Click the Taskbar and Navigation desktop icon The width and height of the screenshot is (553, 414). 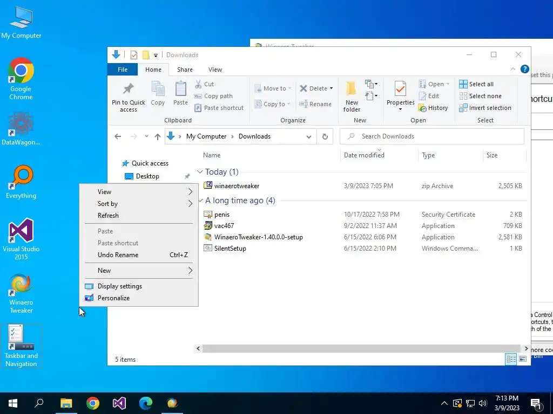[21, 346]
